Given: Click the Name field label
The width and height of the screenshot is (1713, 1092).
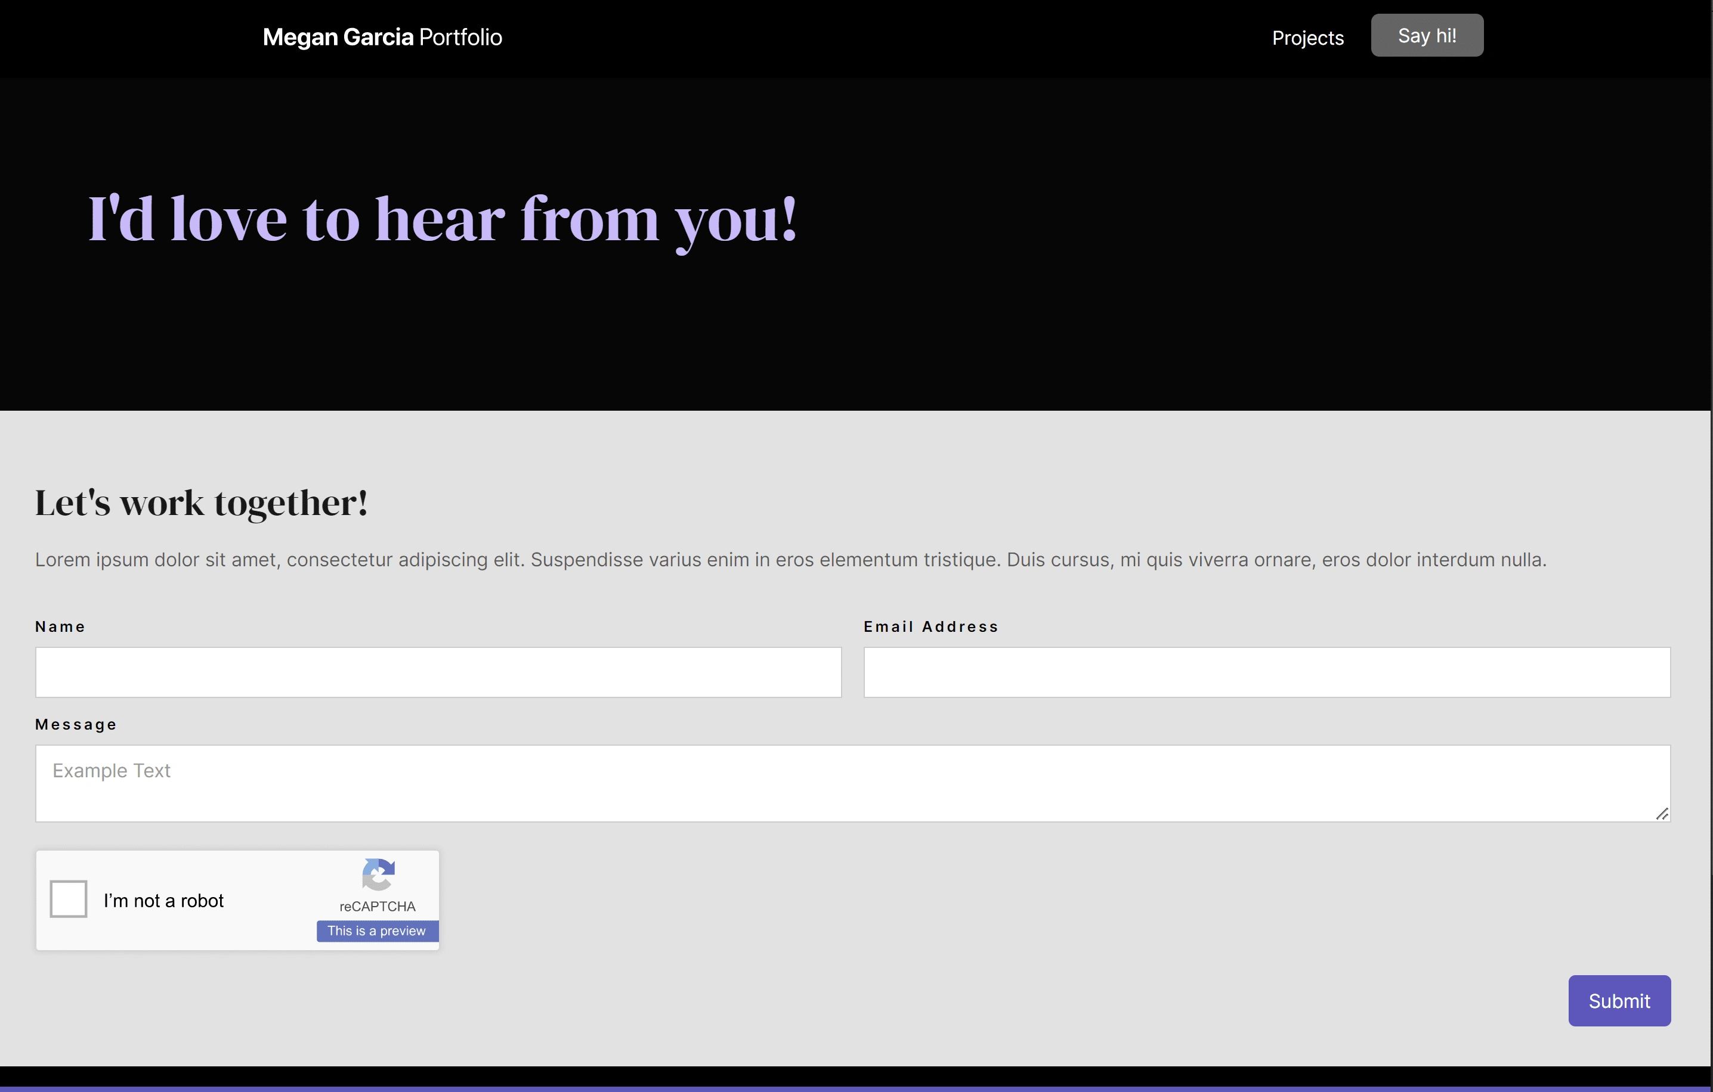Looking at the screenshot, I should (60, 626).
